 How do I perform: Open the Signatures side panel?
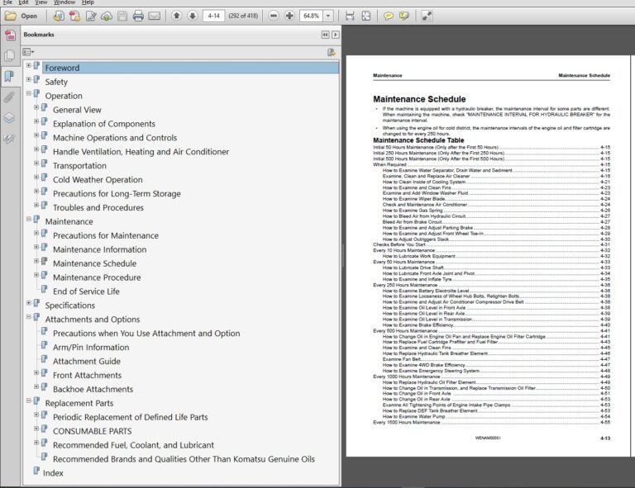[x=9, y=139]
